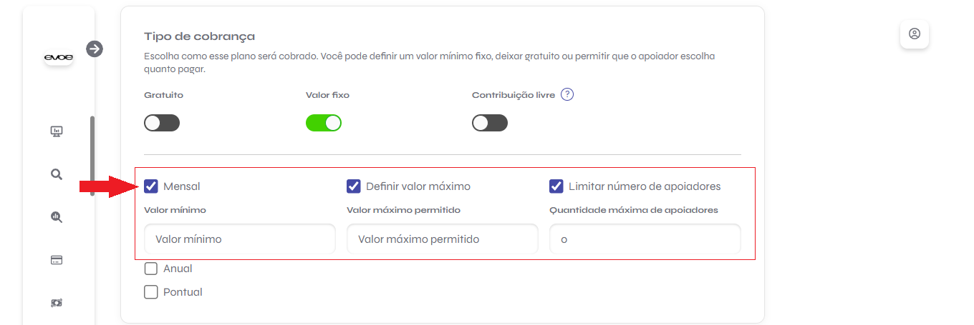Open the dashboard monitor icon in sidebar
Screen dimensions: 974x325
click(57, 131)
